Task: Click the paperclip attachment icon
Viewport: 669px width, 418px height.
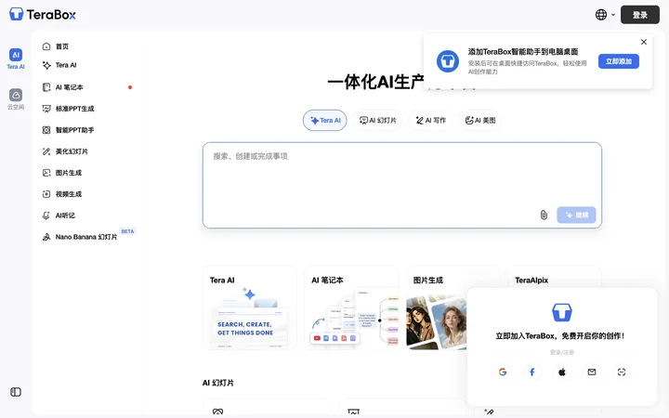Action: pos(544,215)
